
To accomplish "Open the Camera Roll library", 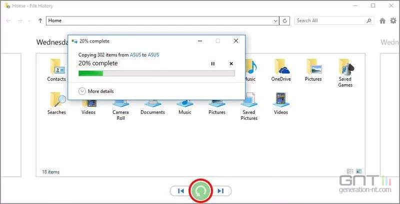I will [x=120, y=109].
